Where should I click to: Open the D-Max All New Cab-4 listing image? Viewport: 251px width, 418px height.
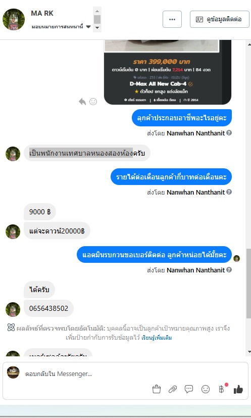point(167,72)
